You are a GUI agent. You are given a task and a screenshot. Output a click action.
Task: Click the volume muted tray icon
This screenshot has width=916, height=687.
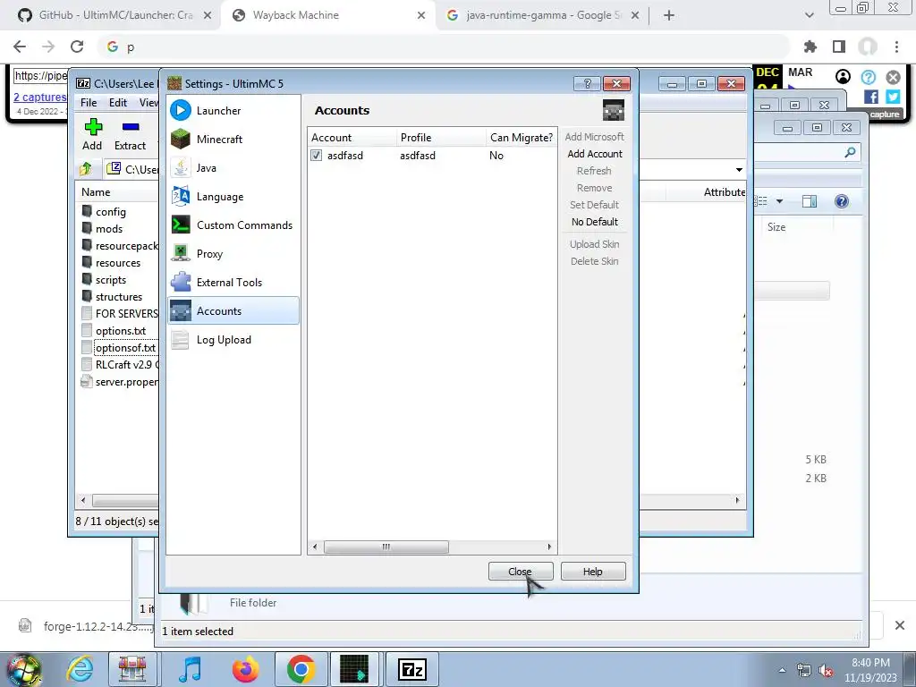pos(826,671)
